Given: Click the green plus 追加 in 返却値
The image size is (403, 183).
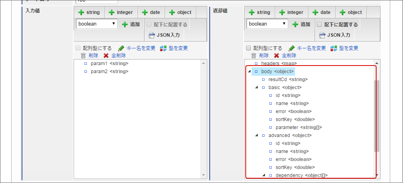Looking at the screenshot, I should tap(301, 24).
